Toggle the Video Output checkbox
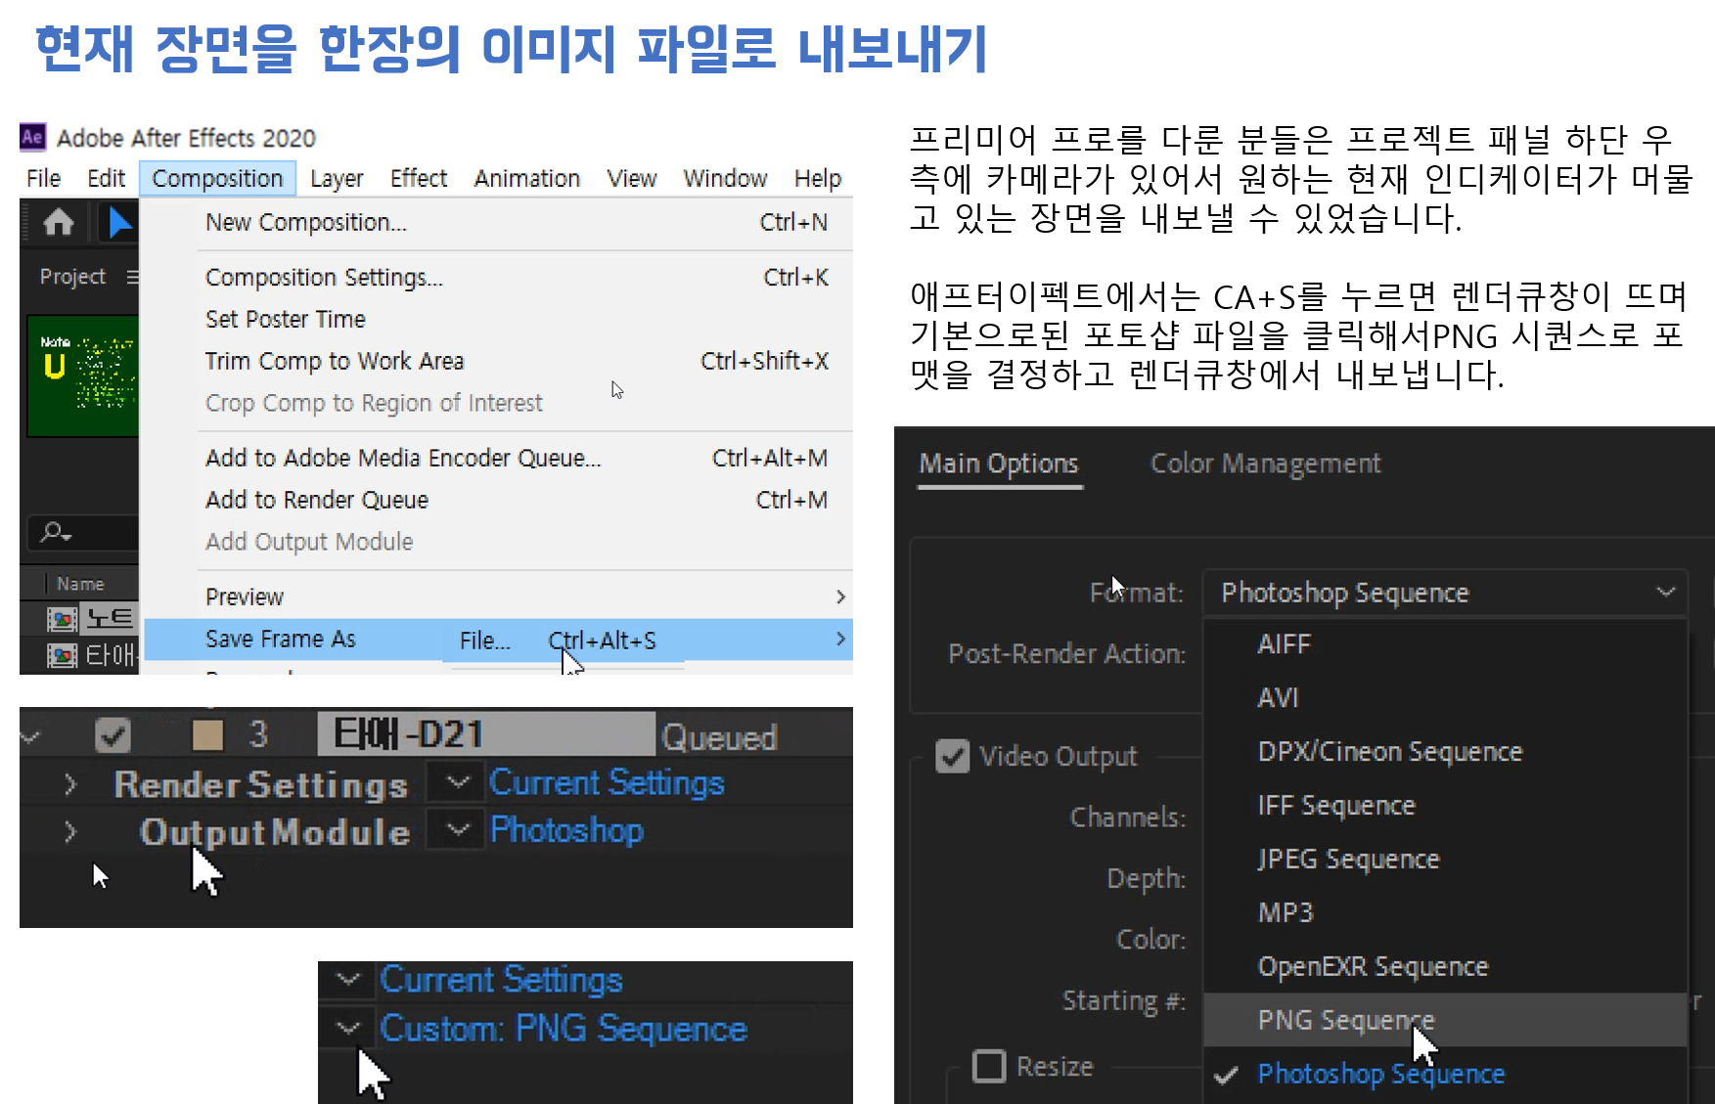1715x1104 pixels. coord(952,756)
